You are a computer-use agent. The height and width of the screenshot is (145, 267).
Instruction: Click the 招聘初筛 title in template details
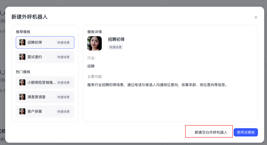point(116,39)
